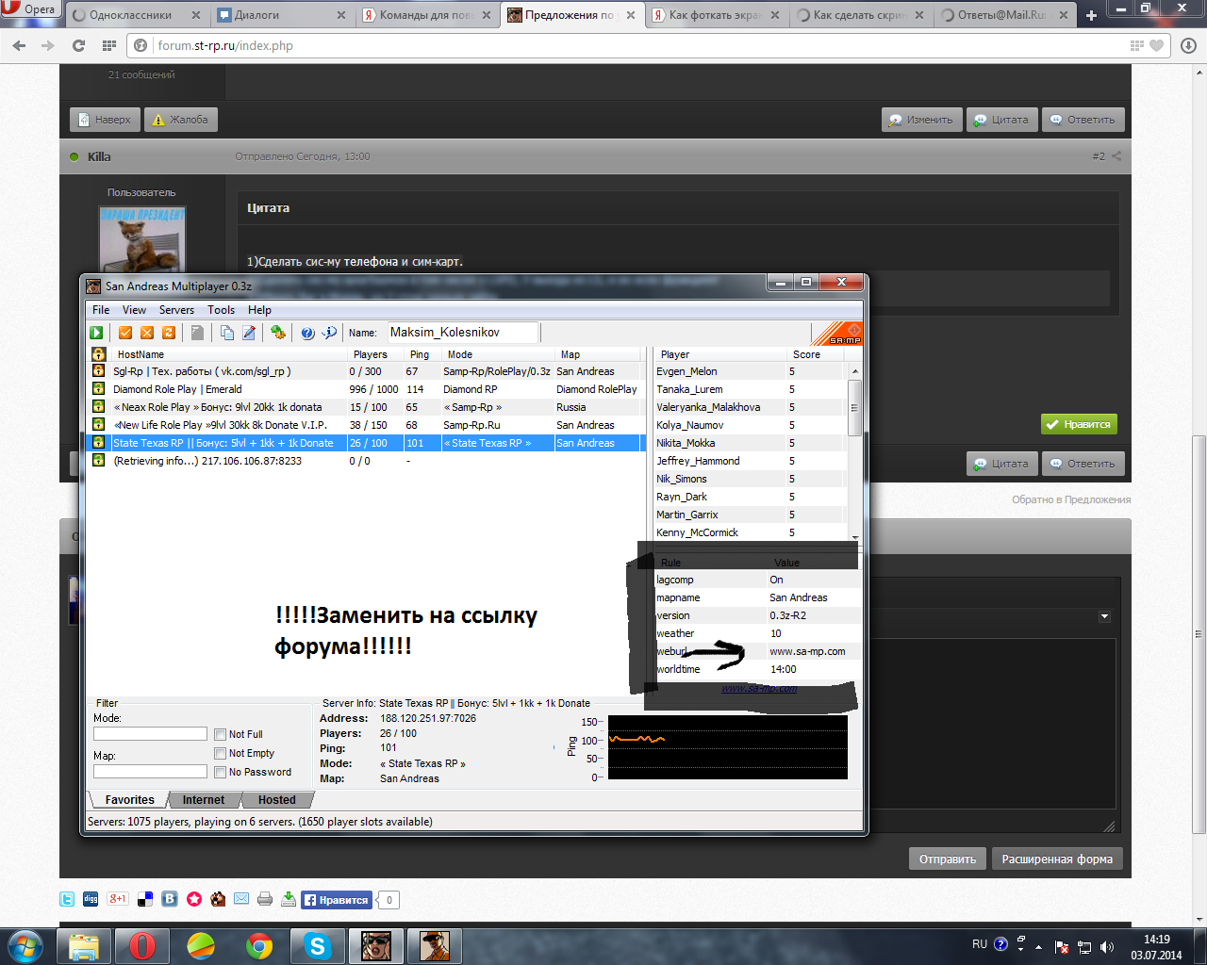Enable the Not Full filter checkbox
The height and width of the screenshot is (965, 1207).
pyautogui.click(x=220, y=734)
